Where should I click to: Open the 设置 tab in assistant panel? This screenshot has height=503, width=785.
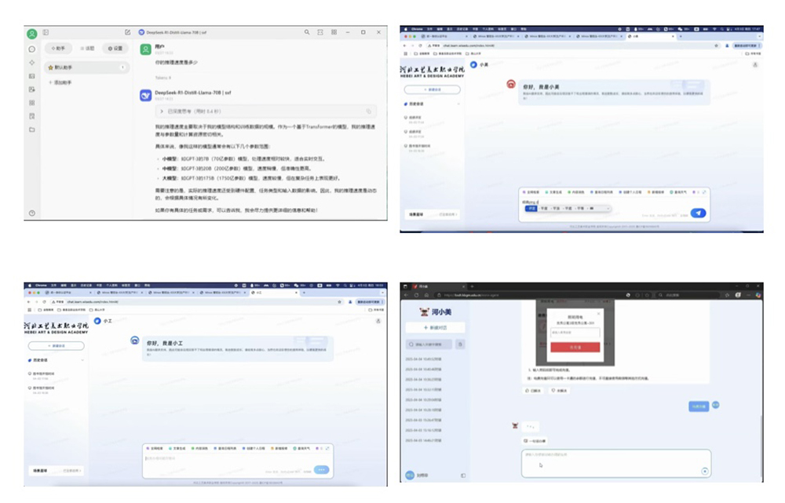click(115, 49)
